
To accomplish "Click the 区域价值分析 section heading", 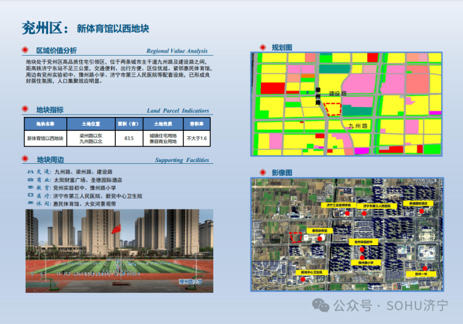I will [56, 51].
